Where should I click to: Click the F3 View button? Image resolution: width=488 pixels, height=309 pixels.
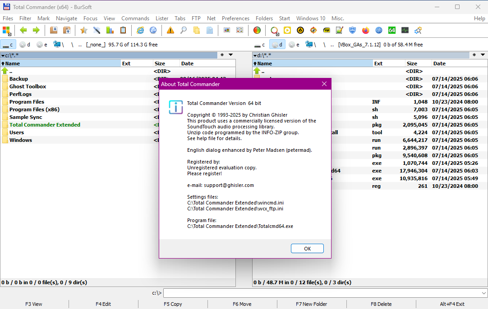34,304
